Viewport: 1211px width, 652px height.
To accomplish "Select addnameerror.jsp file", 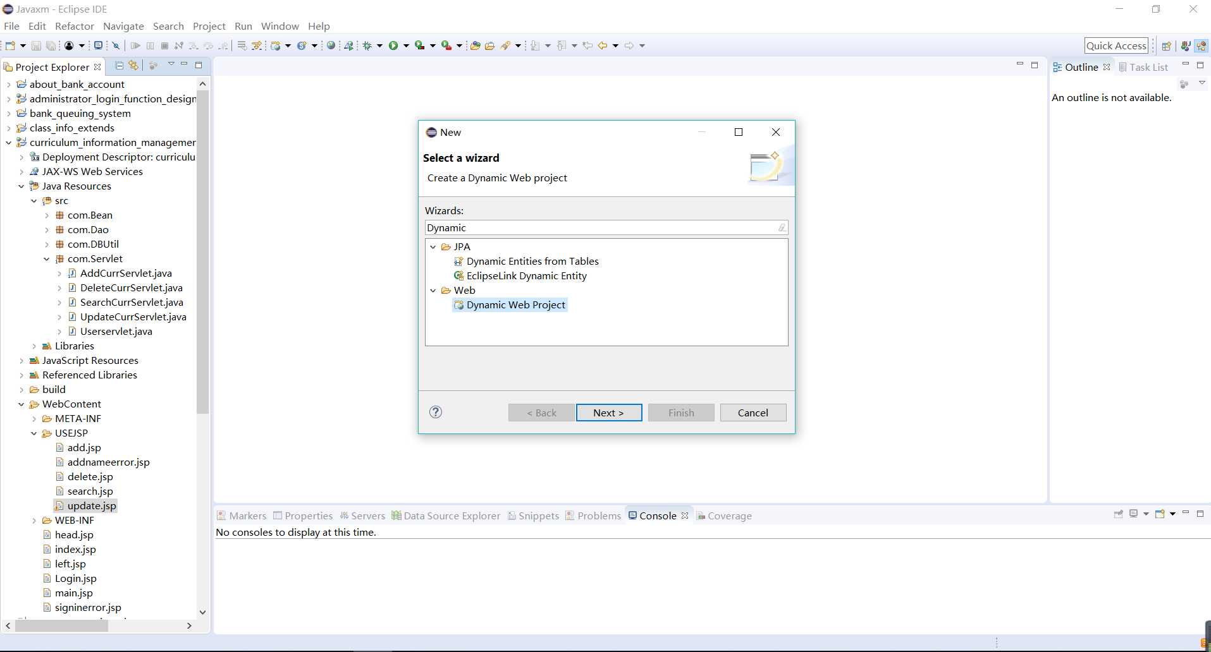I will 102,462.
